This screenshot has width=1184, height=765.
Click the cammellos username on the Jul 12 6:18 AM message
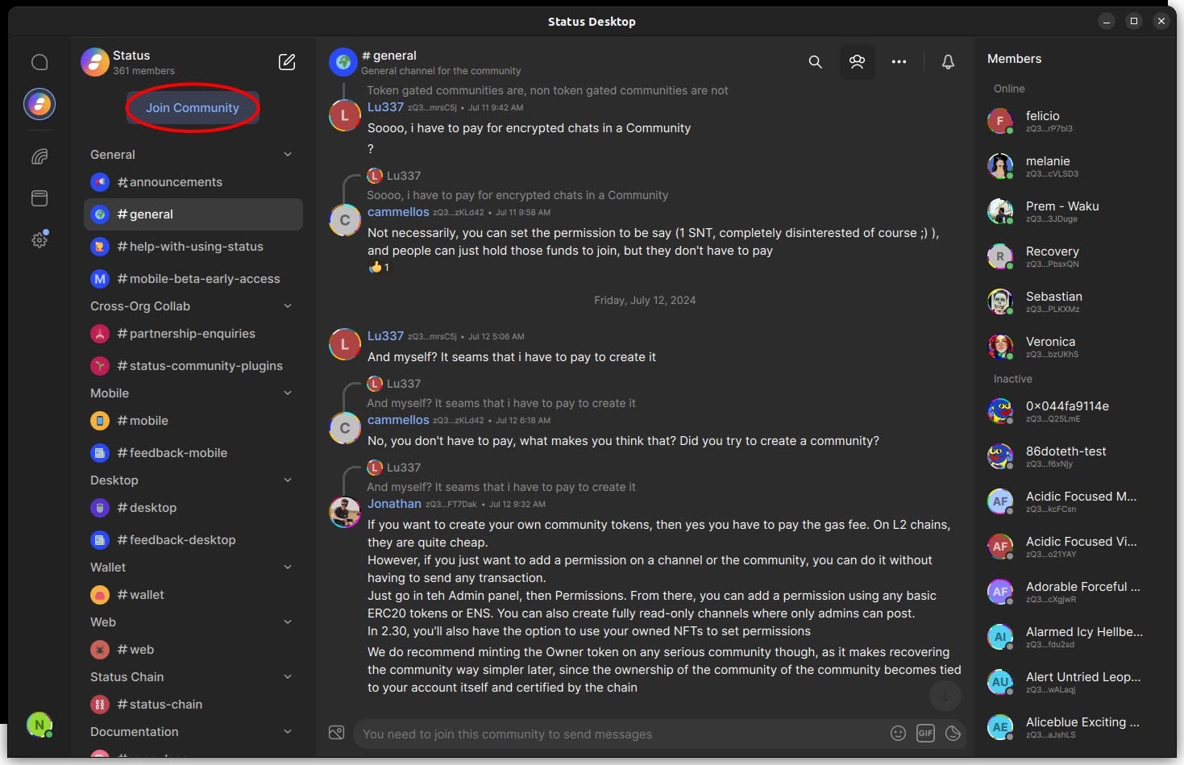pyautogui.click(x=398, y=420)
